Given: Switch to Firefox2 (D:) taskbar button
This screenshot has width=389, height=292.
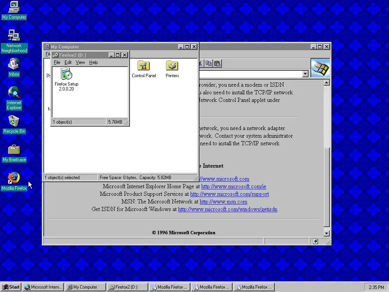Looking at the screenshot, I should pyautogui.click(x=128, y=287).
